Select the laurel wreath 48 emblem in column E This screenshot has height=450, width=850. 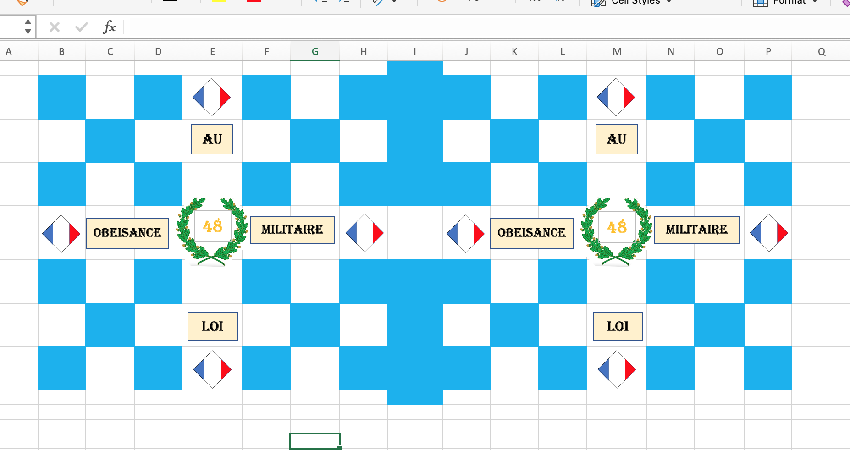[212, 231]
